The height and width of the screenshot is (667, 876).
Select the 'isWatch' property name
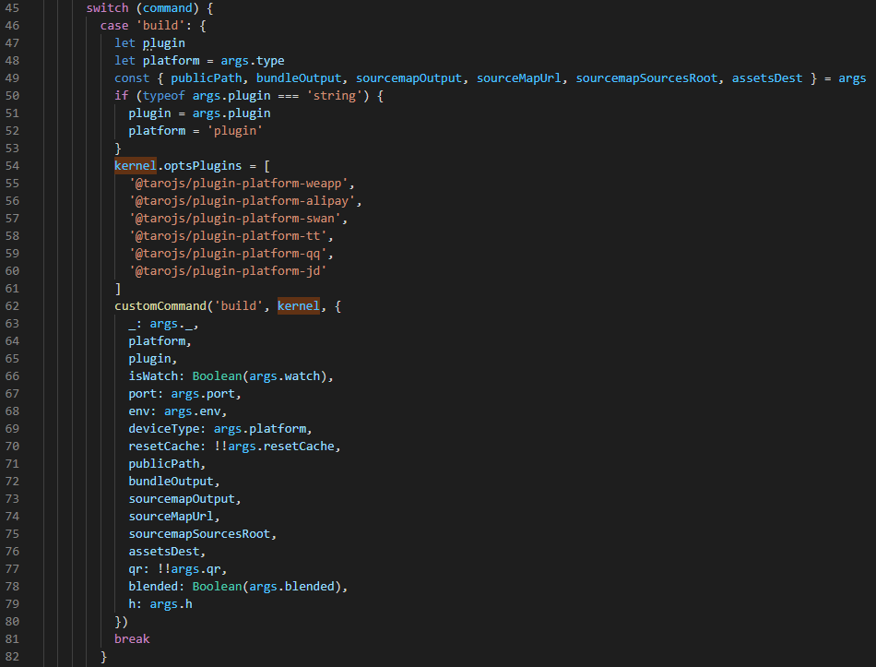[153, 376]
